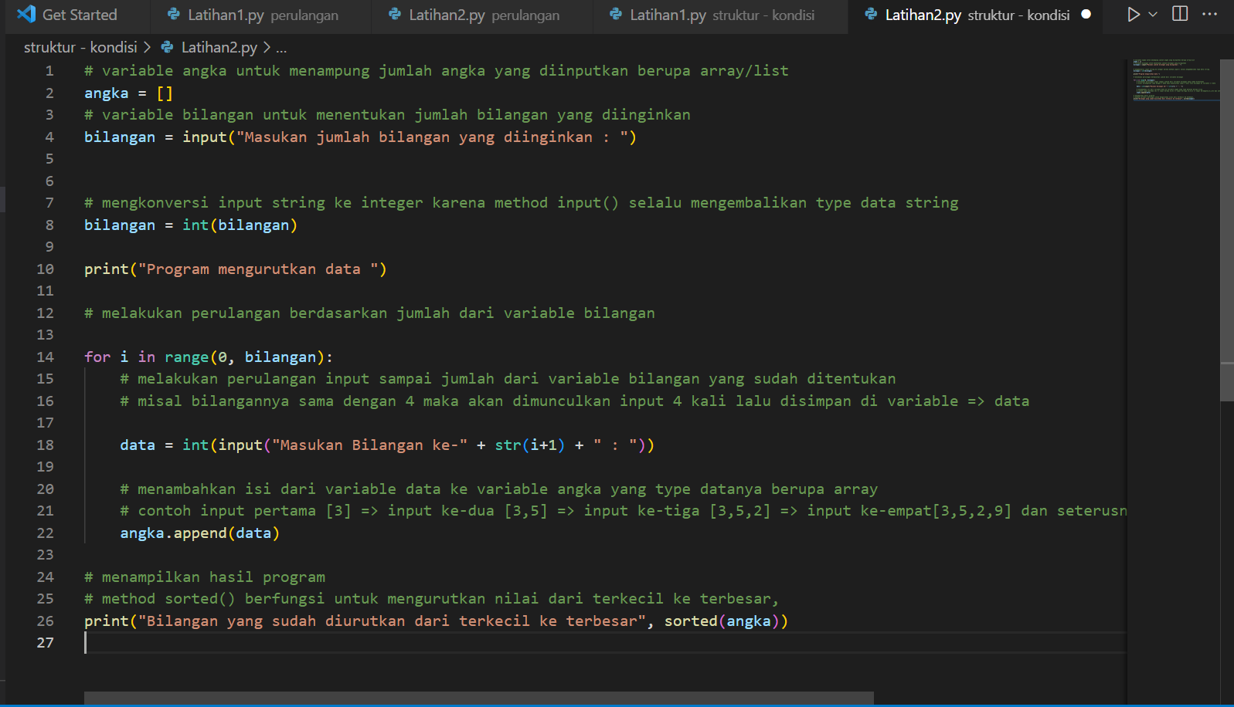Open the breadcrumb ellipsis symbol list
Image resolution: width=1234 pixels, height=707 pixels.
(281, 48)
